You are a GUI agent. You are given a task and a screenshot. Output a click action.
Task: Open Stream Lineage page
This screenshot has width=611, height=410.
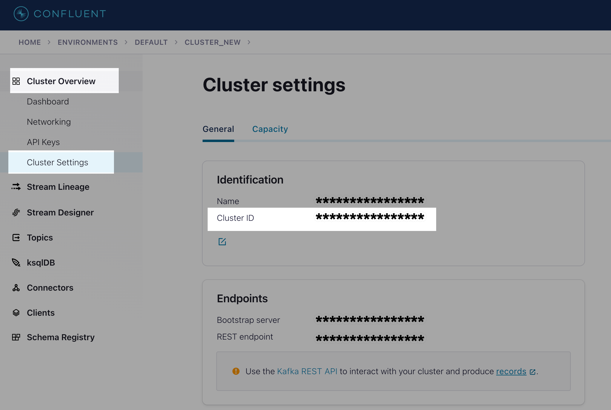pos(58,187)
